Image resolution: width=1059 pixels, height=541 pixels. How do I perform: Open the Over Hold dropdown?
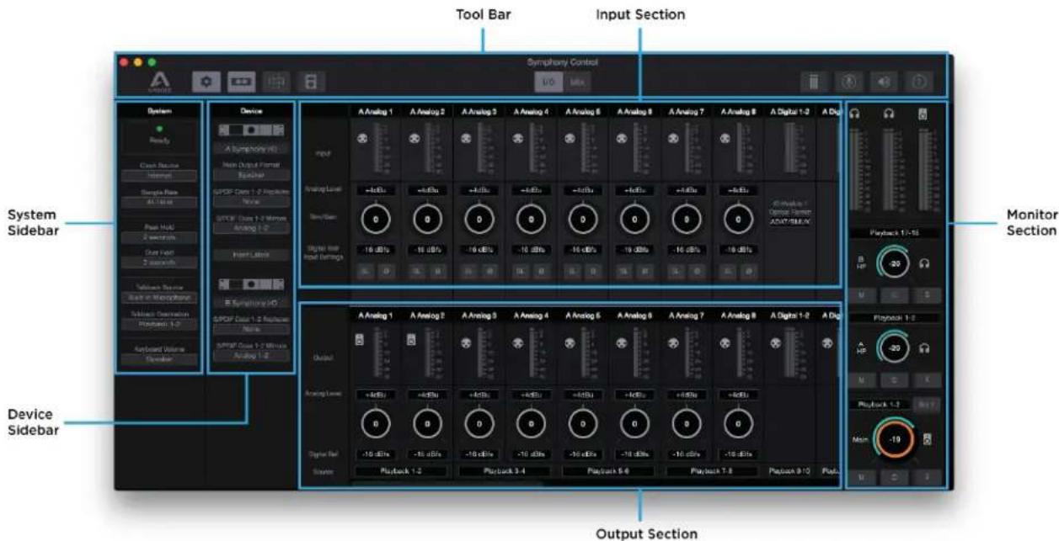pyautogui.click(x=159, y=263)
